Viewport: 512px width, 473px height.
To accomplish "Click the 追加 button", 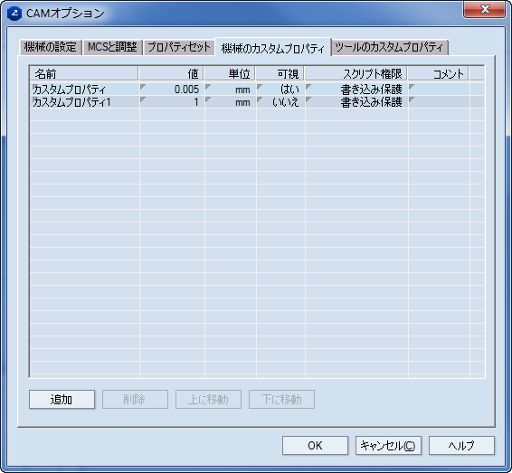I will click(x=62, y=399).
